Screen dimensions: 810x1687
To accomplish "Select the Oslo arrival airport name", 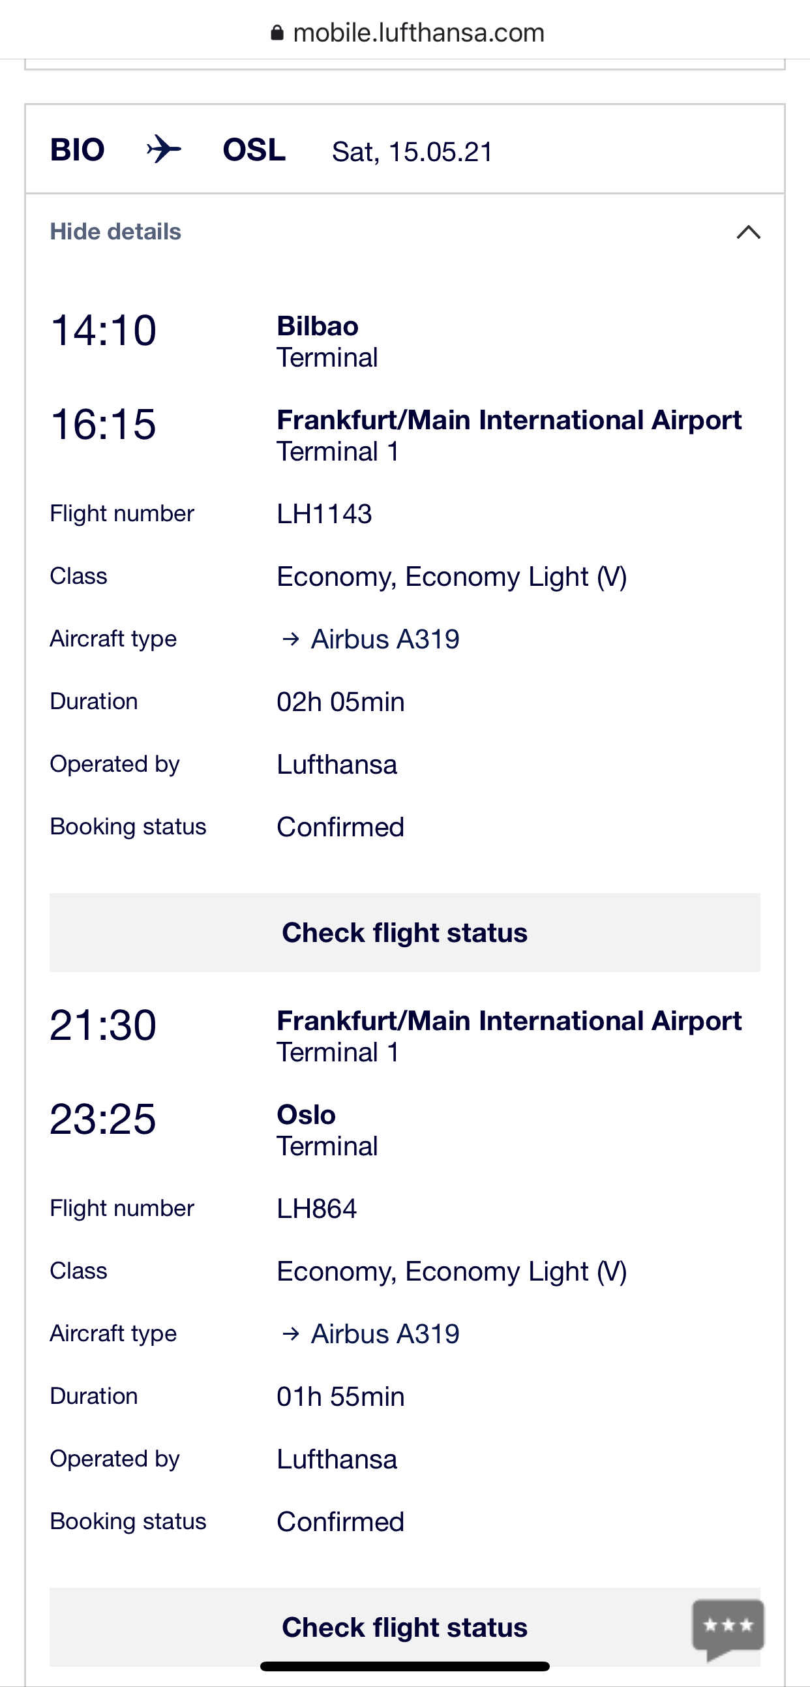I will click(x=306, y=1115).
